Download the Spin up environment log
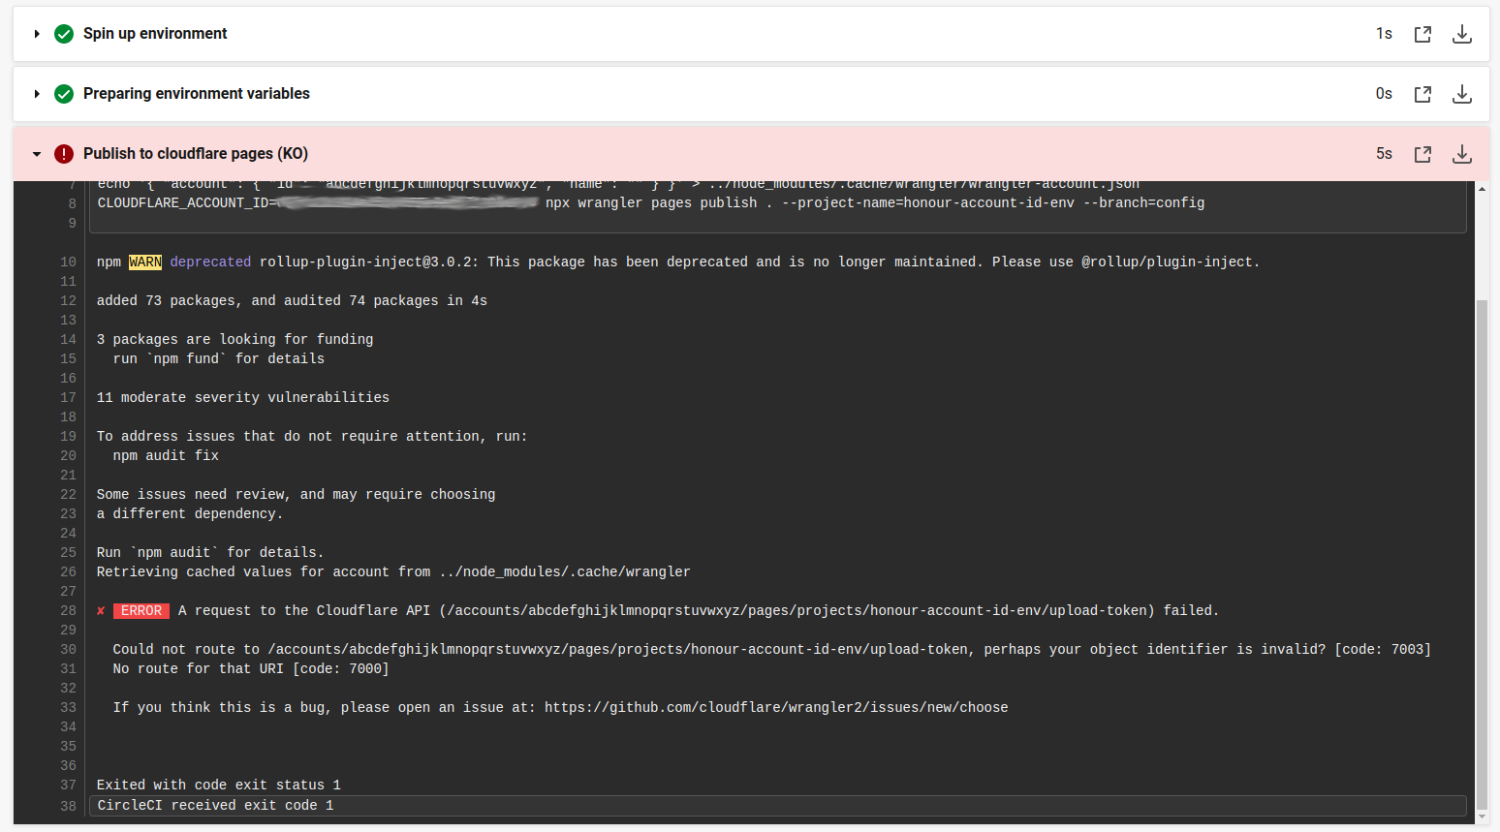 click(x=1462, y=34)
